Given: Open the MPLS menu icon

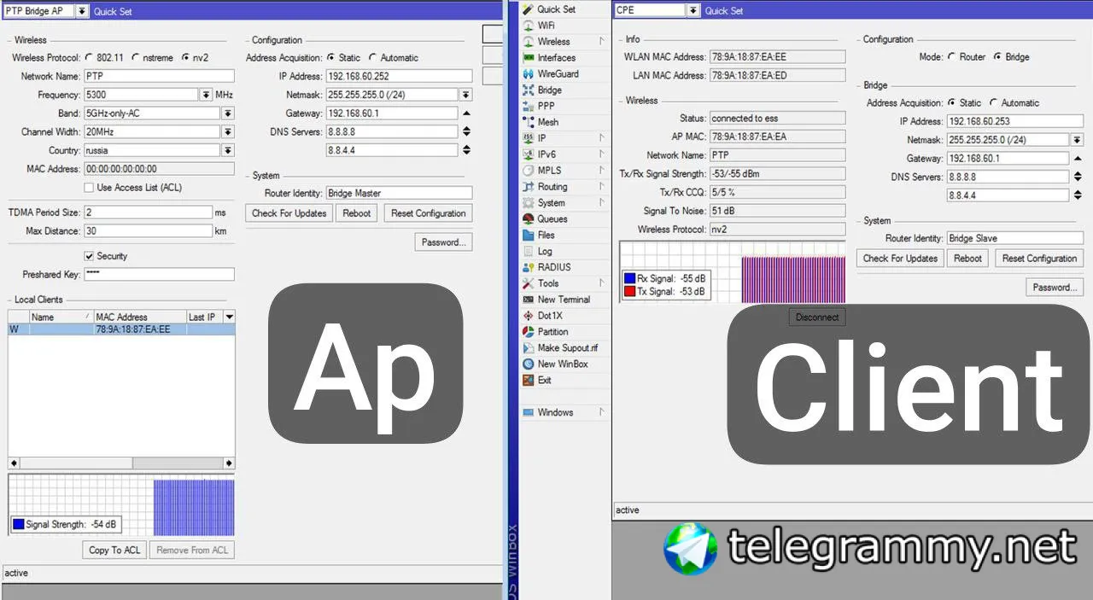Looking at the screenshot, I should 529,171.
